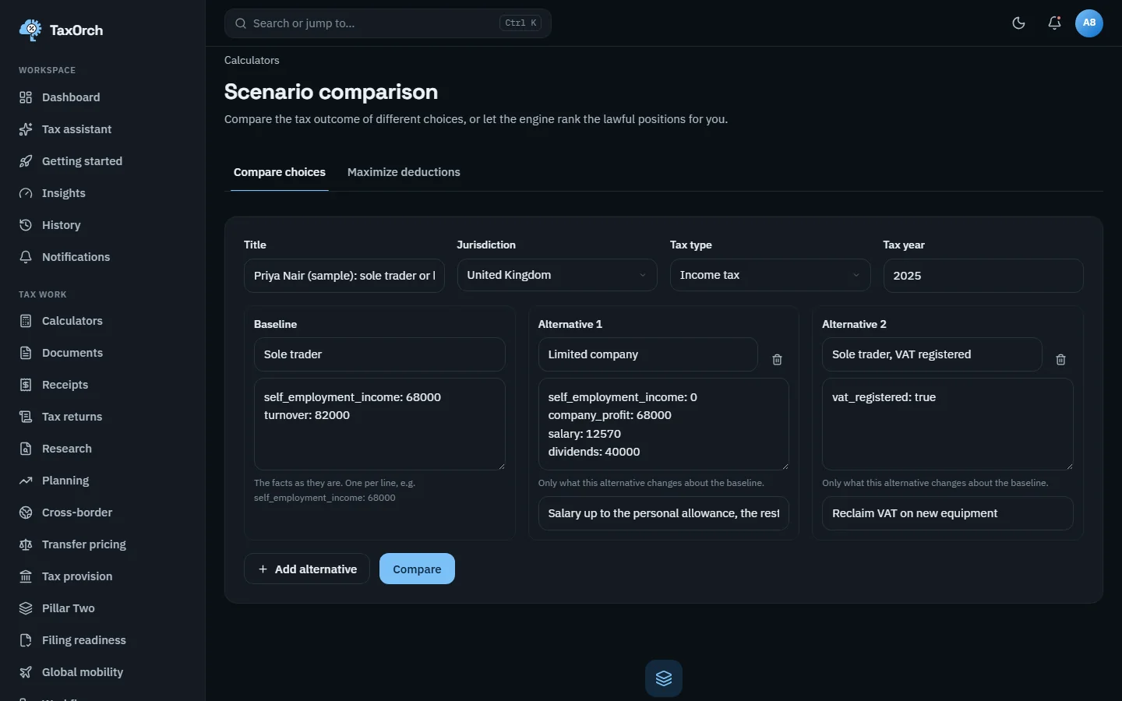Edit the Baseline name Sole trader
The height and width of the screenshot is (701, 1122).
click(x=379, y=354)
